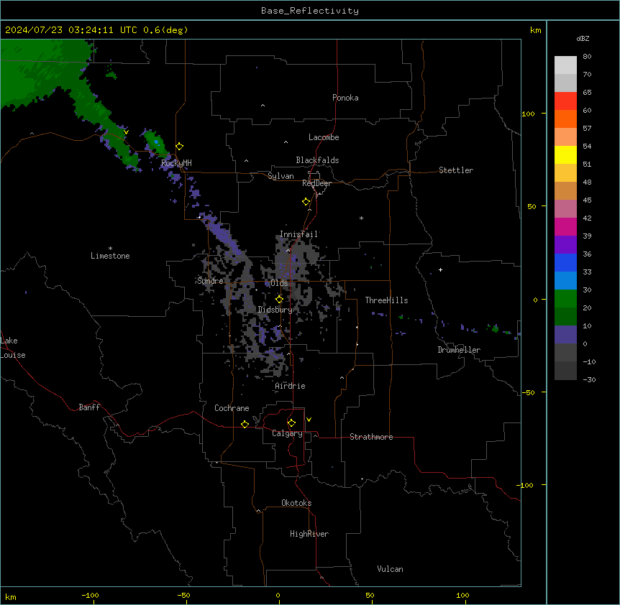Select the yellow diamond marker south of RedDeer
The width and height of the screenshot is (620, 605).
(x=306, y=202)
